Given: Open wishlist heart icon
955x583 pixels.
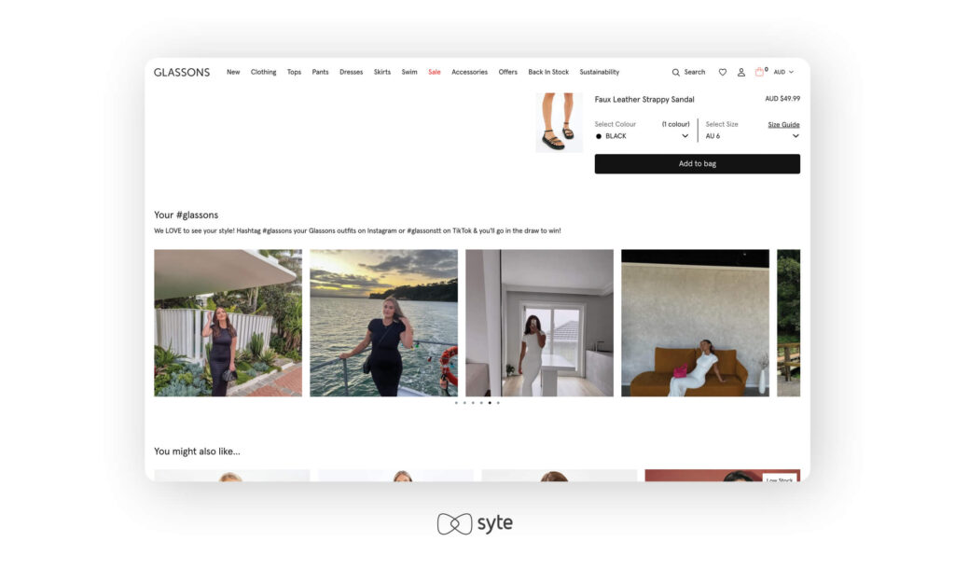Looking at the screenshot, I should [723, 72].
